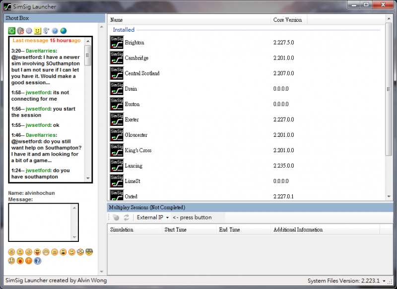Click the blue help icon in Shout Box toolbar
Image resolution: width=397 pixels, height=289 pixels.
(55, 31)
